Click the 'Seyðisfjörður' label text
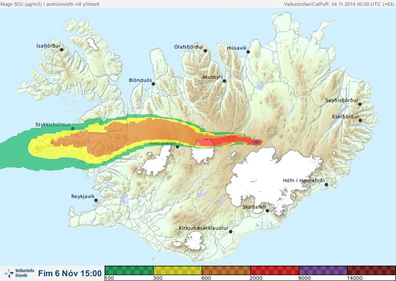Viewport: 396px width, 281px height. tap(342, 100)
